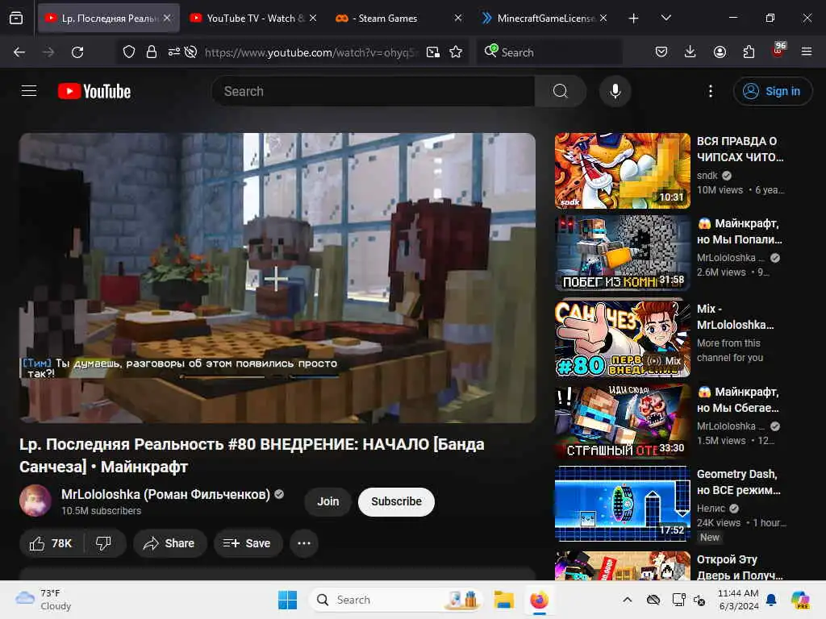This screenshot has width=826, height=619.
Task: Open more actions ellipsis under video
Action: pos(304,543)
